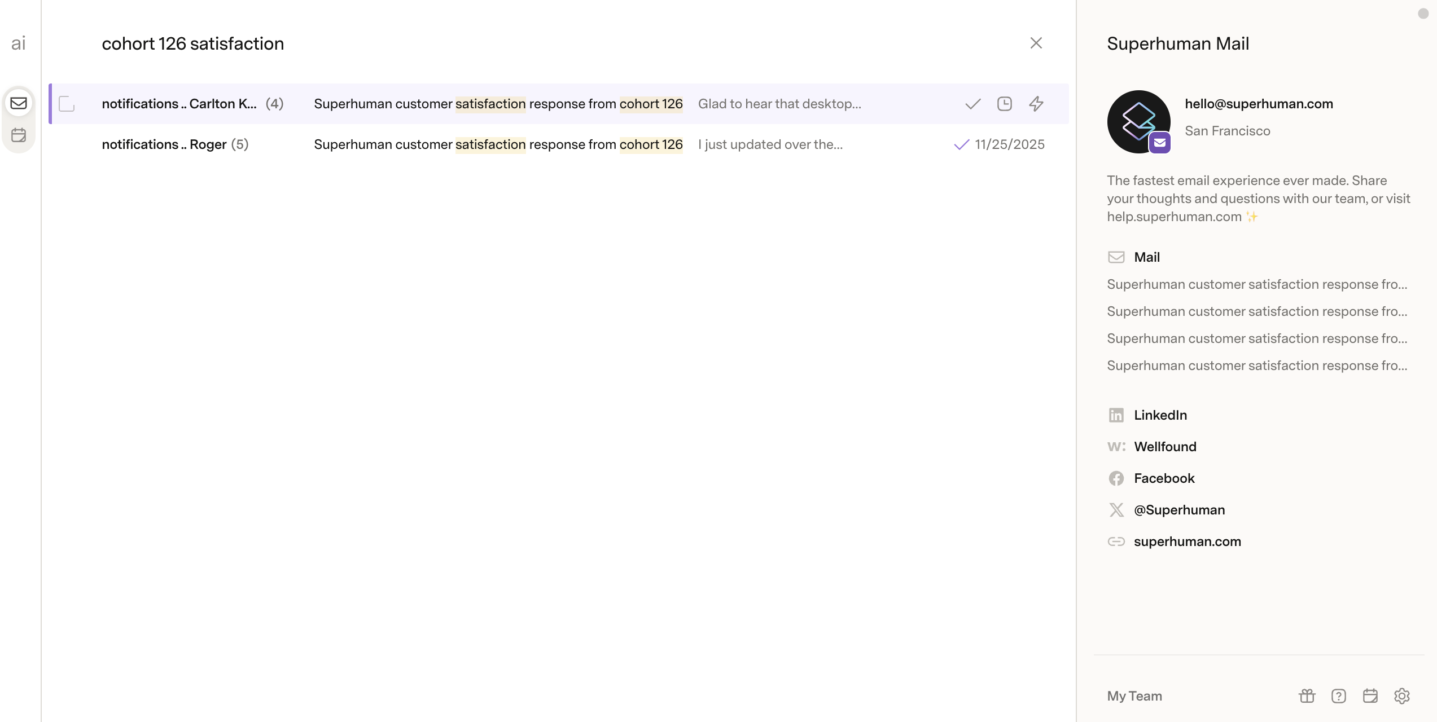Click the subject line of the Carlton K thread

coord(498,104)
